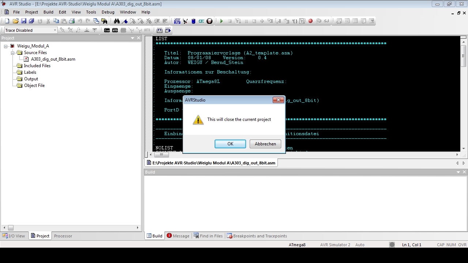468x263 pixels.
Task: Close the Project panel
Action: pyautogui.click(x=139, y=38)
